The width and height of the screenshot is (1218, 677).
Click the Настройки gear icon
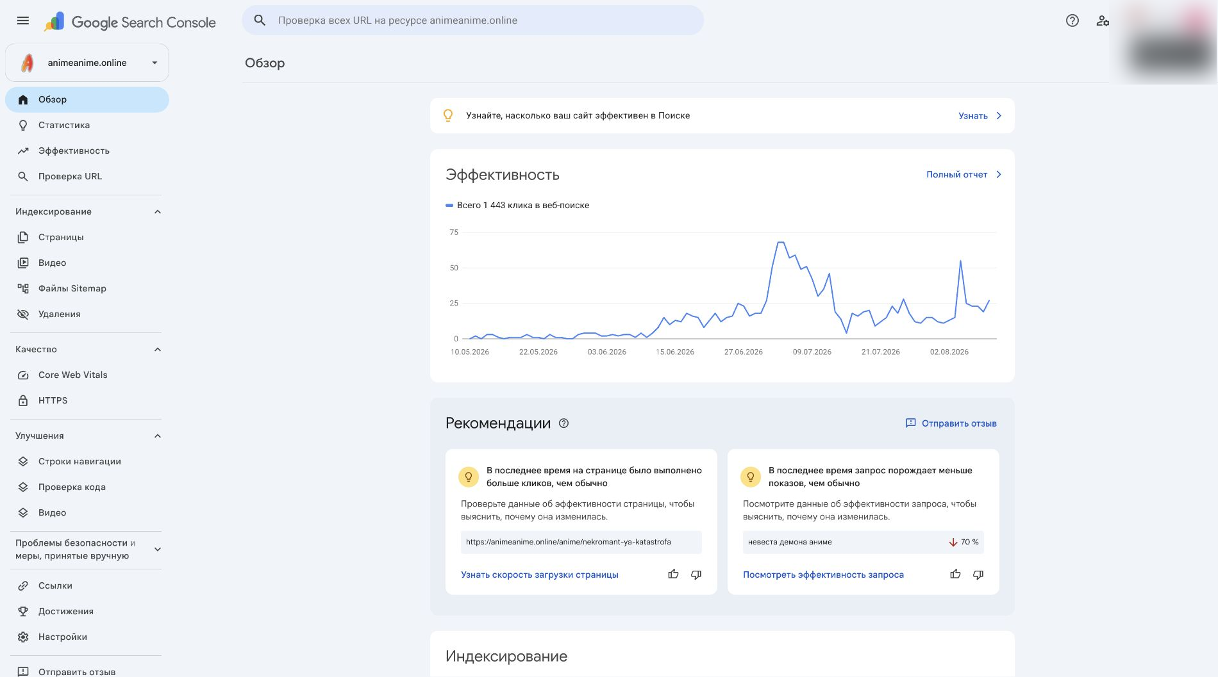click(x=23, y=637)
